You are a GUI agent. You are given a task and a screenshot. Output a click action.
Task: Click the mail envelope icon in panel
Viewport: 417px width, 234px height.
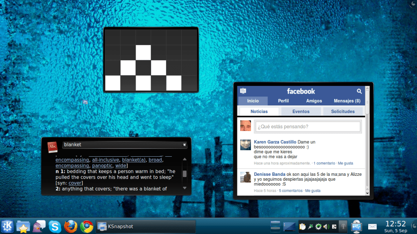tap(372, 226)
